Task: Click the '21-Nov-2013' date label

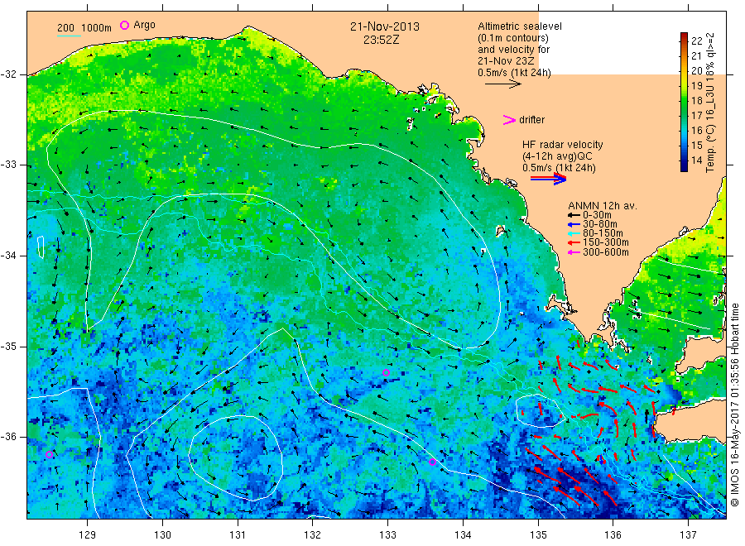Action: (x=385, y=26)
